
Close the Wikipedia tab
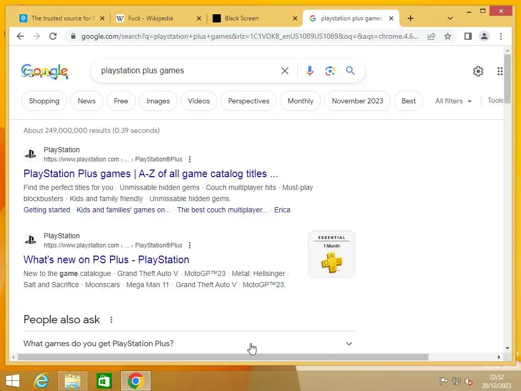(x=199, y=18)
